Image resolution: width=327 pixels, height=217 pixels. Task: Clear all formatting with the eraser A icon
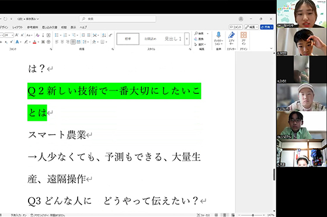click(x=37, y=35)
